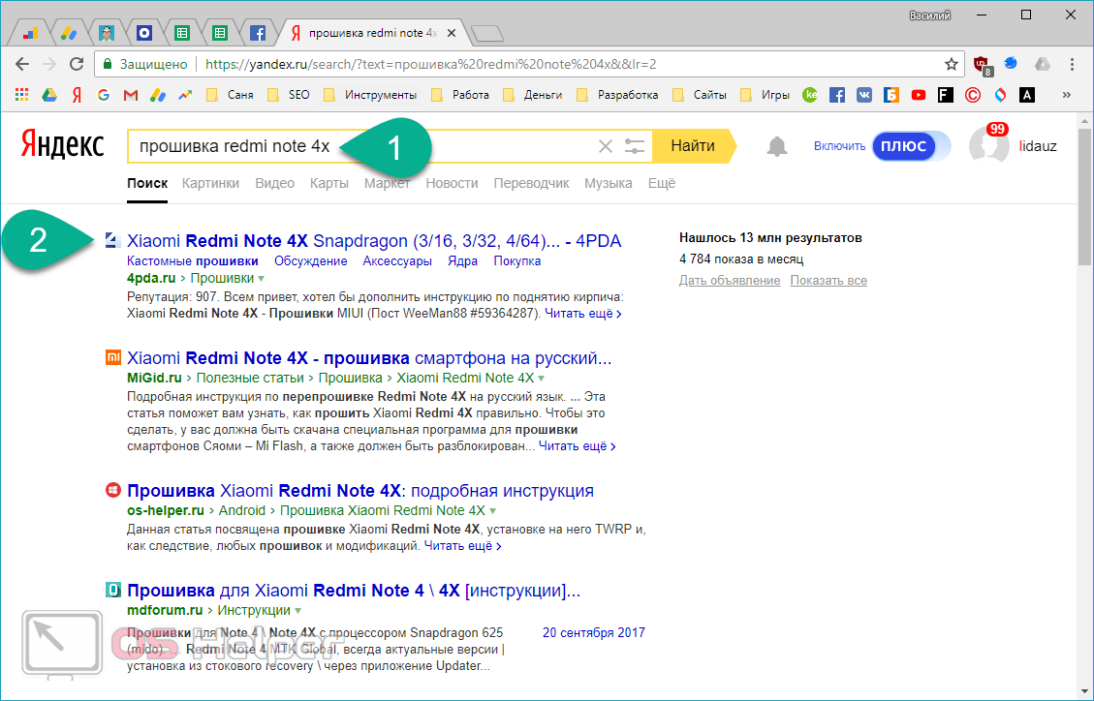Click the gray Google Drive extension icon

(x=1042, y=64)
